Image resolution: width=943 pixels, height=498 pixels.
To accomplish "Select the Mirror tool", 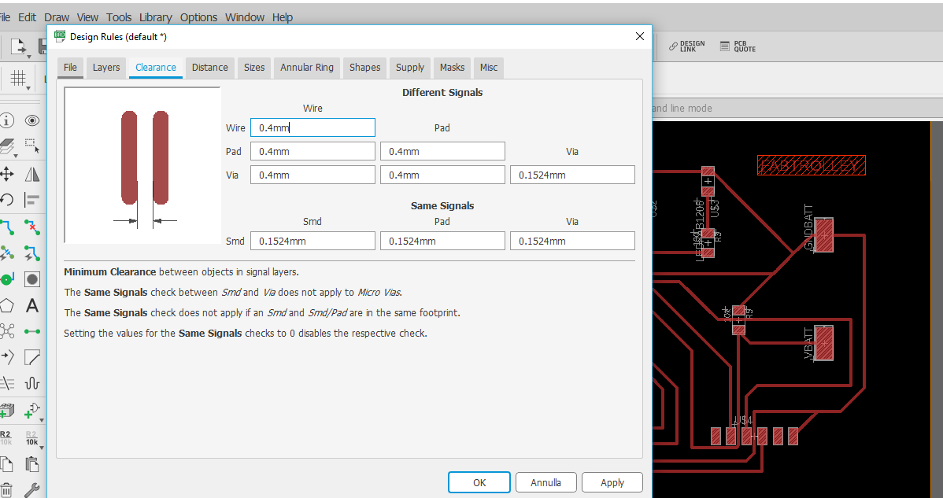I will pyautogui.click(x=31, y=174).
